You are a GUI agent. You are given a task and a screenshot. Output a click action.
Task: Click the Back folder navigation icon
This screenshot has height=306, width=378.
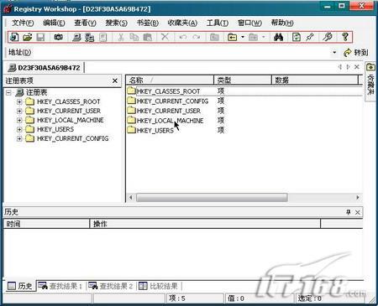pos(232,37)
